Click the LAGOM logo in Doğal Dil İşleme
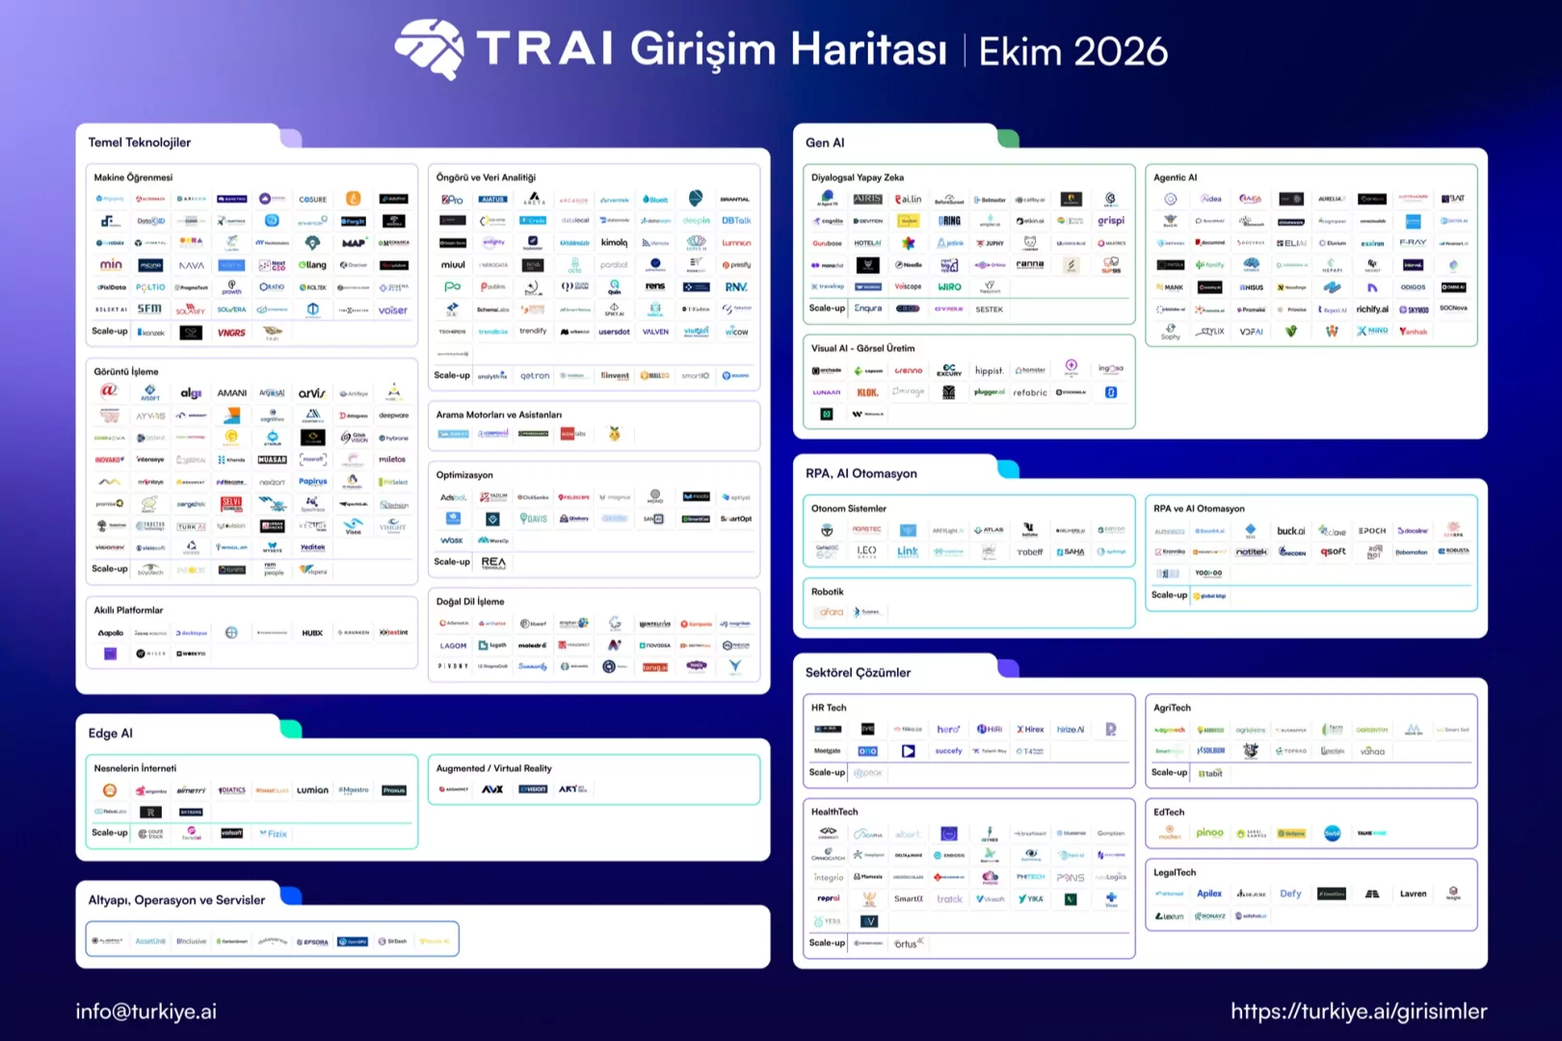1562x1041 pixels. 453,646
